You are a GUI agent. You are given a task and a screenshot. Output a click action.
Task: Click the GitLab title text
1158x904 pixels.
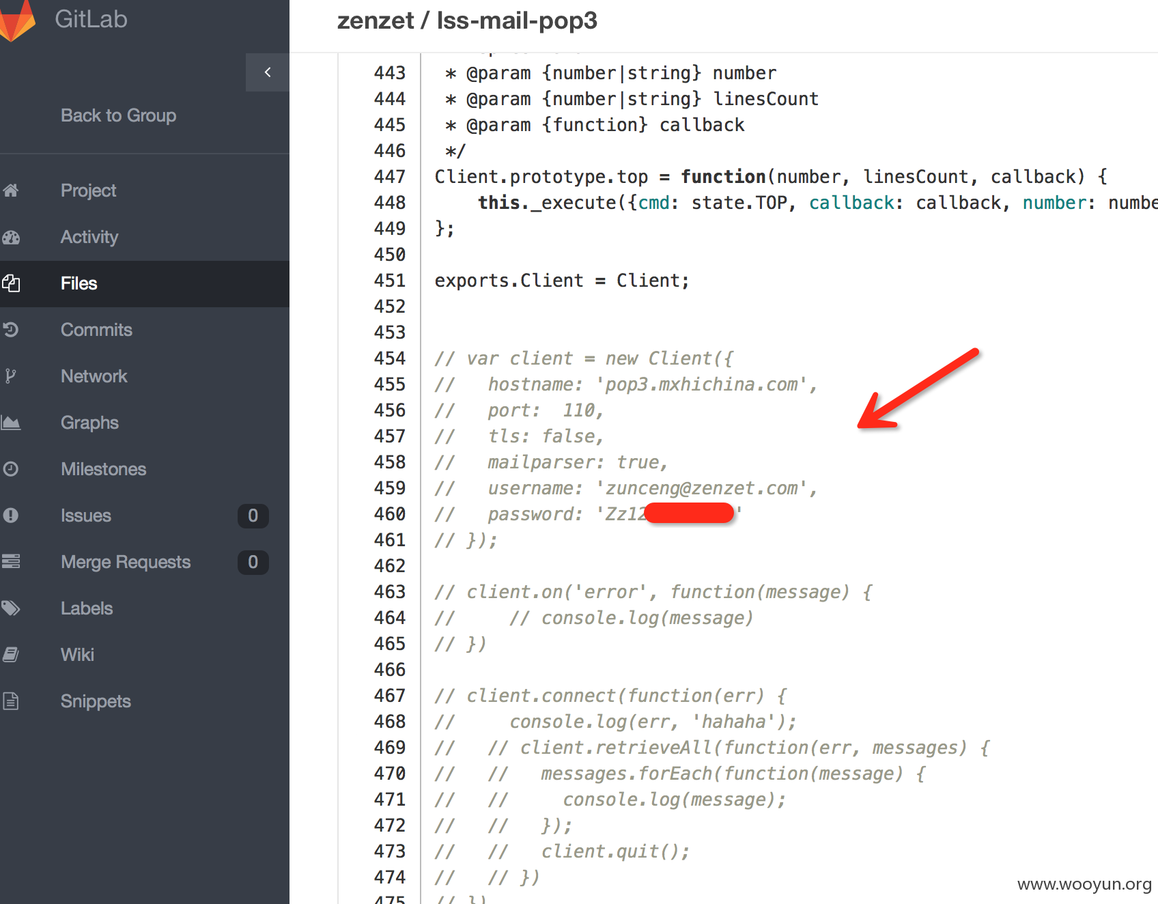(x=91, y=19)
